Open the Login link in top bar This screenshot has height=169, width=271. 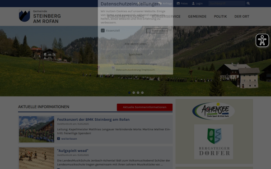tap(197, 4)
